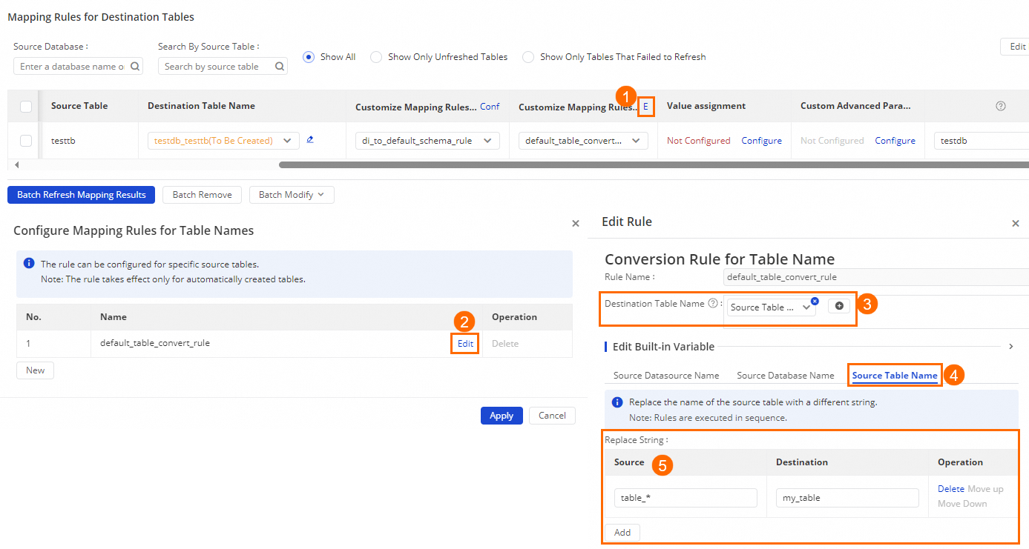Open the Batch Modify dropdown
Viewport: 1029px width, 549px height.
point(292,195)
